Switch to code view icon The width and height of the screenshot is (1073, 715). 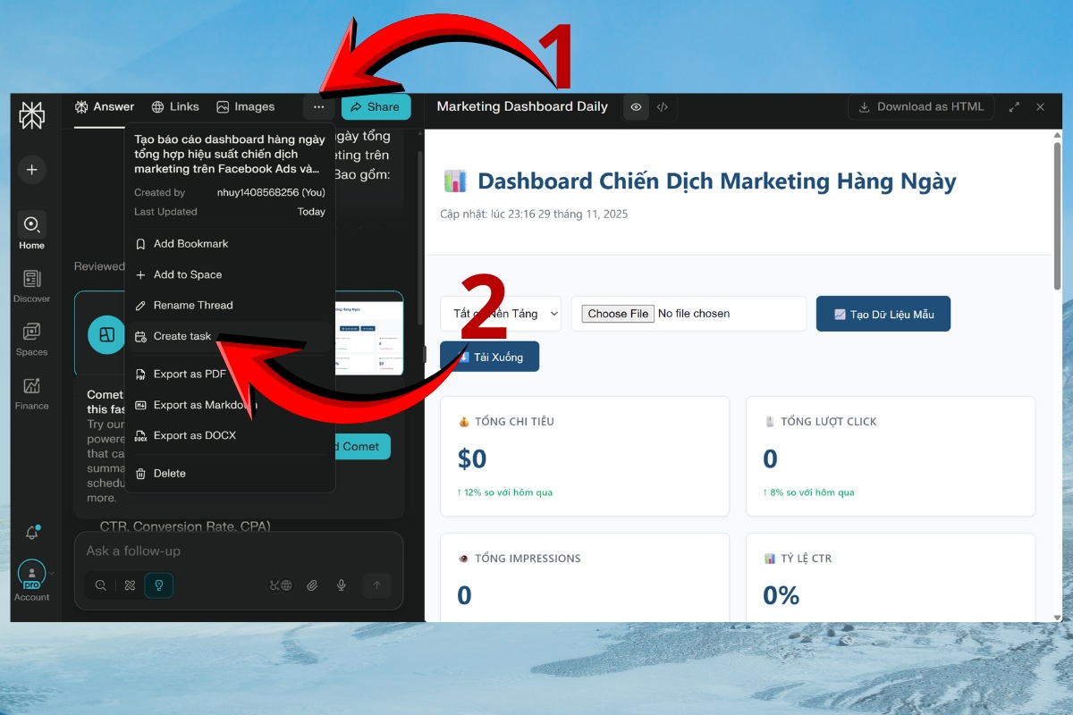tap(663, 107)
